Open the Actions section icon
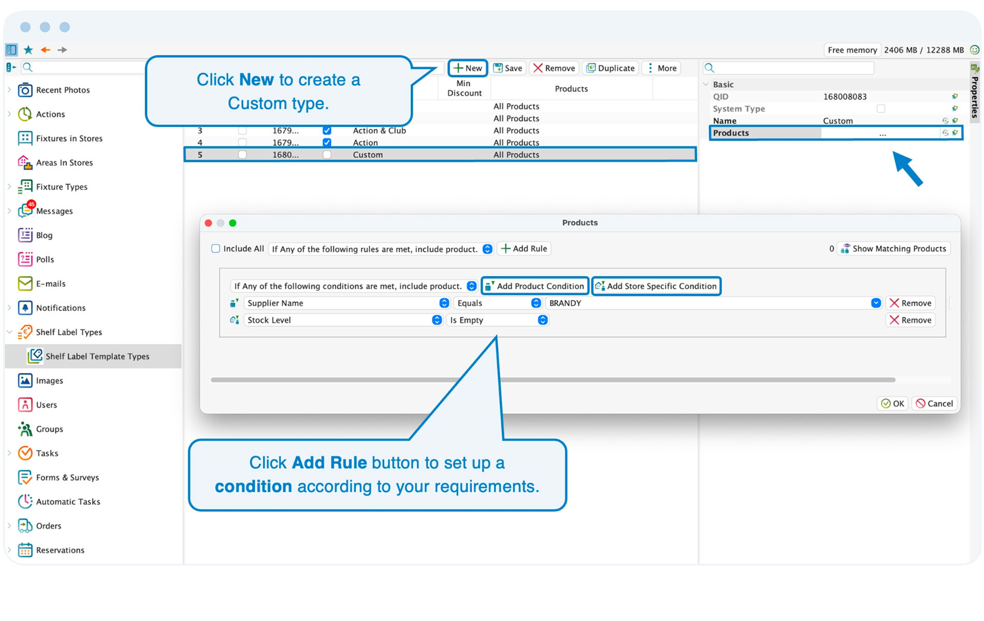This screenshot has height=621, width=984. coord(25,114)
